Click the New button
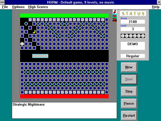The width and height of the screenshot is (161, 121). click(129, 67)
